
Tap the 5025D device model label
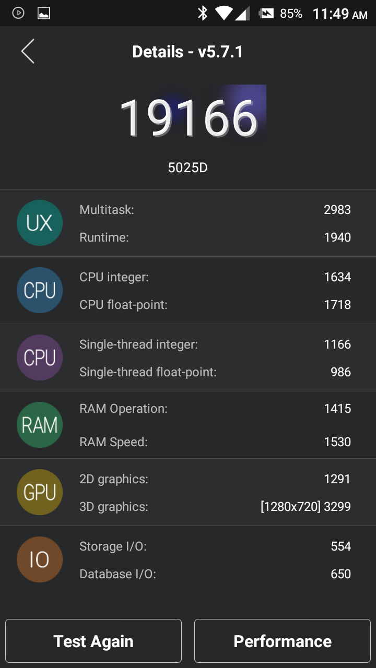(188, 168)
